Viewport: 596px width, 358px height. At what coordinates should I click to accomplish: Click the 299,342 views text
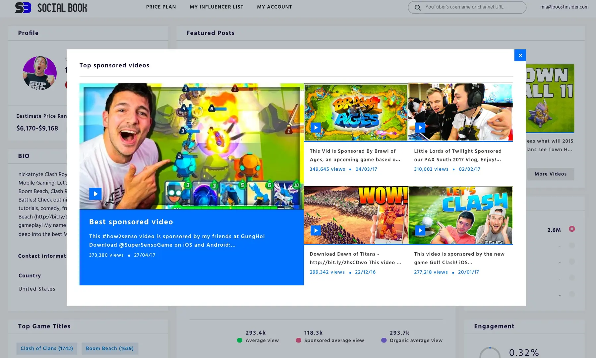[x=327, y=272]
